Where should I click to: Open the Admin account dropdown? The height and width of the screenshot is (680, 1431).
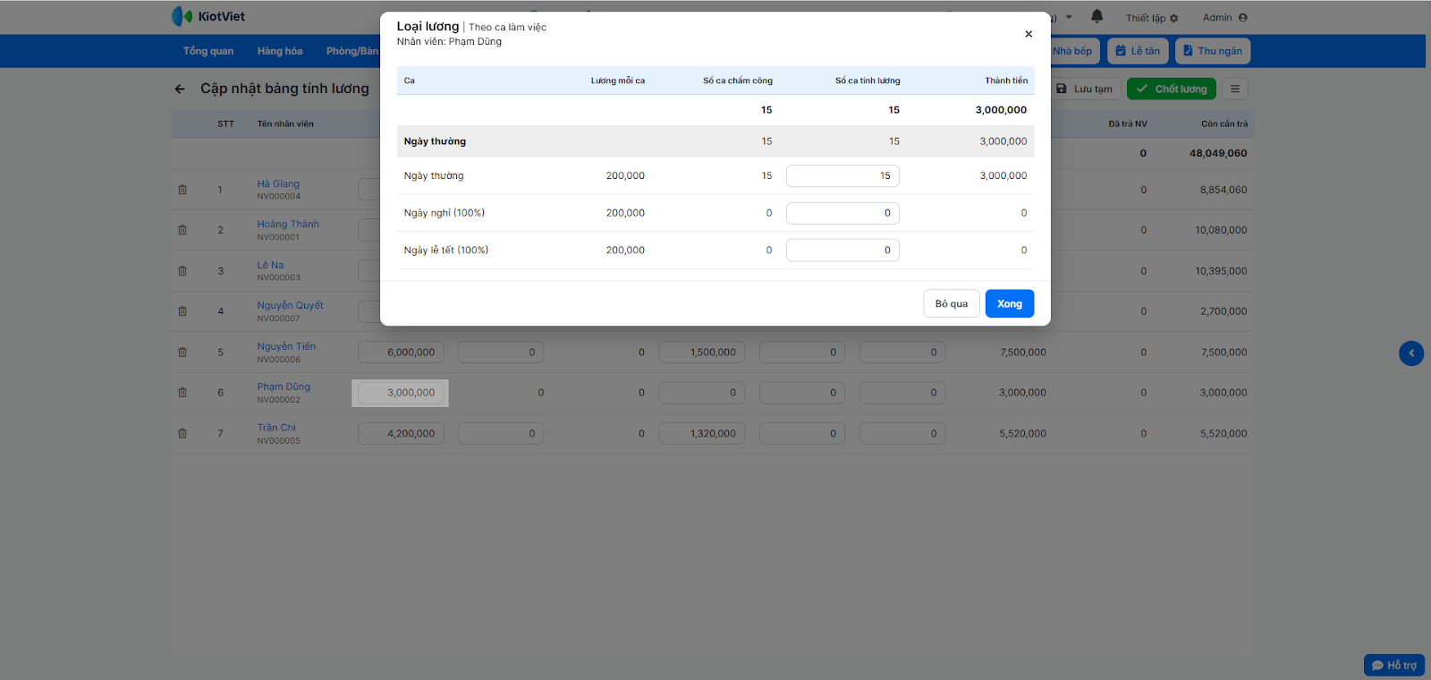tap(1224, 18)
